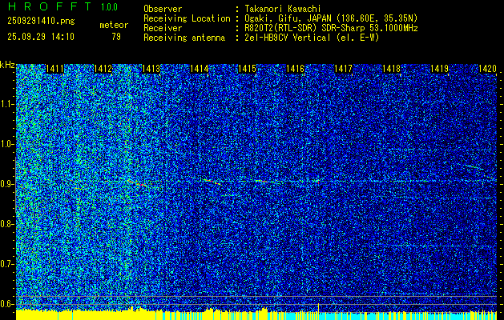Viewport: 504px width, 320px height.
Task: Click the date stamp 25.09.29 14:10
Action: 41,37
